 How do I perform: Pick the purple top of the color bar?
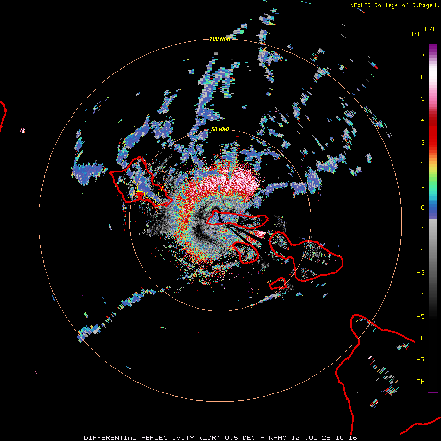433,49
